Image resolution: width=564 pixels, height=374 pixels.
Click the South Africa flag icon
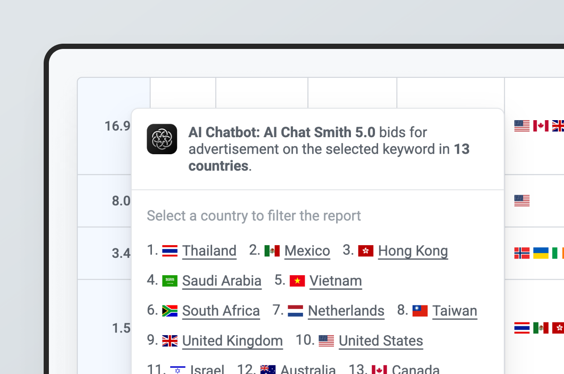pos(170,311)
